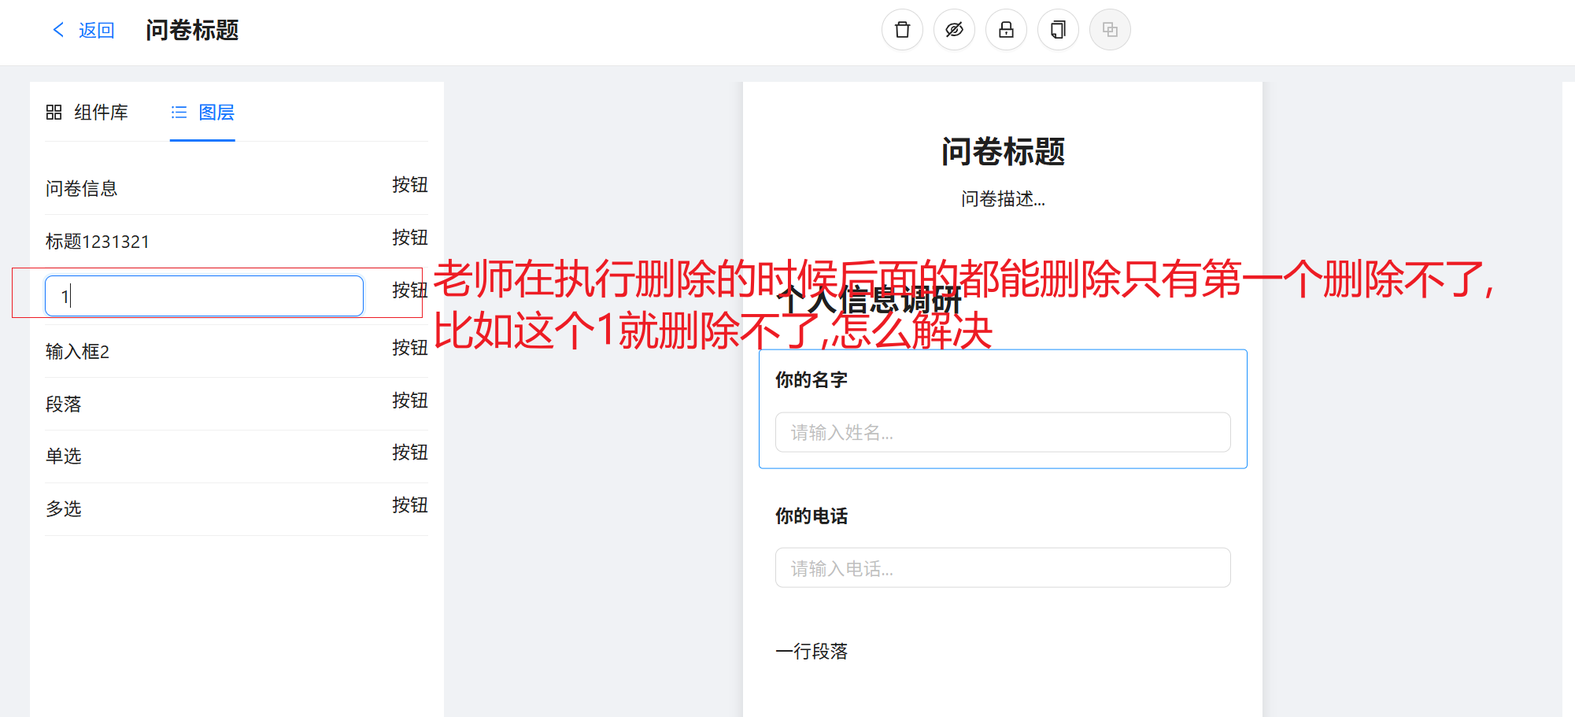Click 按钮 beside the editing input row
The image size is (1575, 717).
[410, 290]
